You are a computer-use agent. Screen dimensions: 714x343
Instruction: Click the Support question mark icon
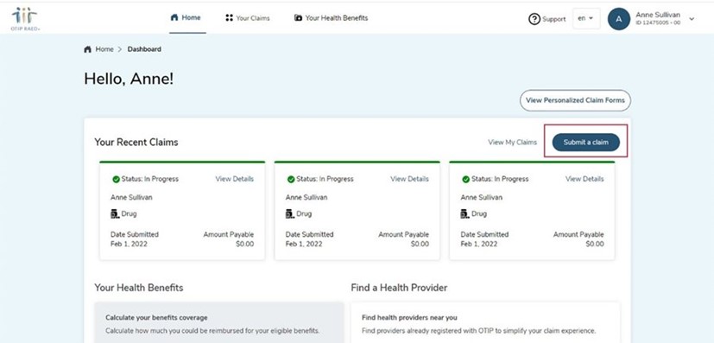(534, 19)
